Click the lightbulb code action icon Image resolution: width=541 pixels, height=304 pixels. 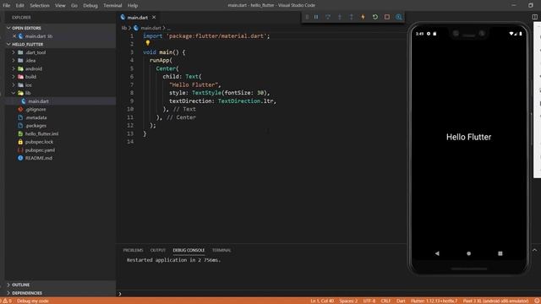tap(148, 43)
